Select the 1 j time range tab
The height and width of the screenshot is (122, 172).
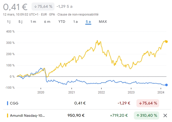click(9, 22)
